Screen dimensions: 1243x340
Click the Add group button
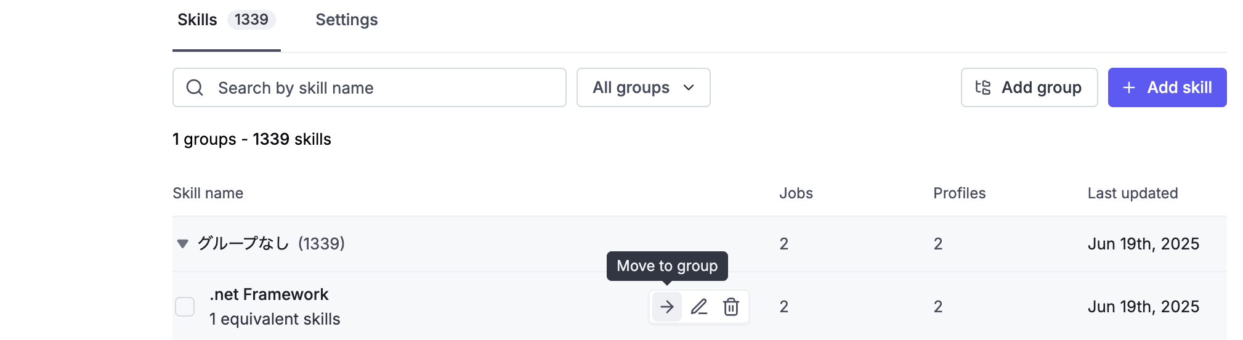click(x=1029, y=87)
